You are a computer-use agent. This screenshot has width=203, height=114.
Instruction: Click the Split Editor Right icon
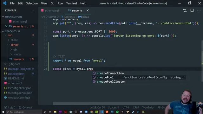tap(192, 10)
